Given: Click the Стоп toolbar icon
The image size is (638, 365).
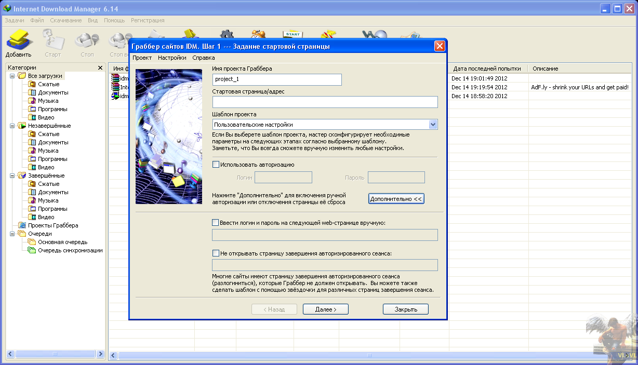Looking at the screenshot, I should tap(87, 43).
